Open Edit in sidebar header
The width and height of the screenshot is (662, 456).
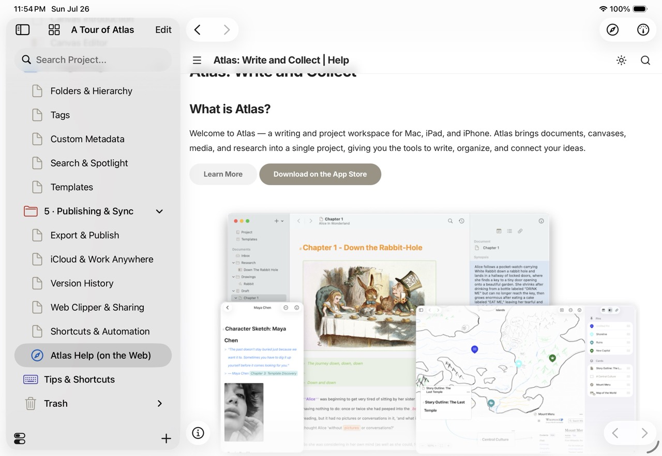[x=163, y=29]
